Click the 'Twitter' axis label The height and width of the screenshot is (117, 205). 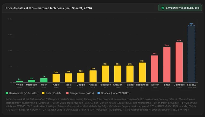point(155,85)
